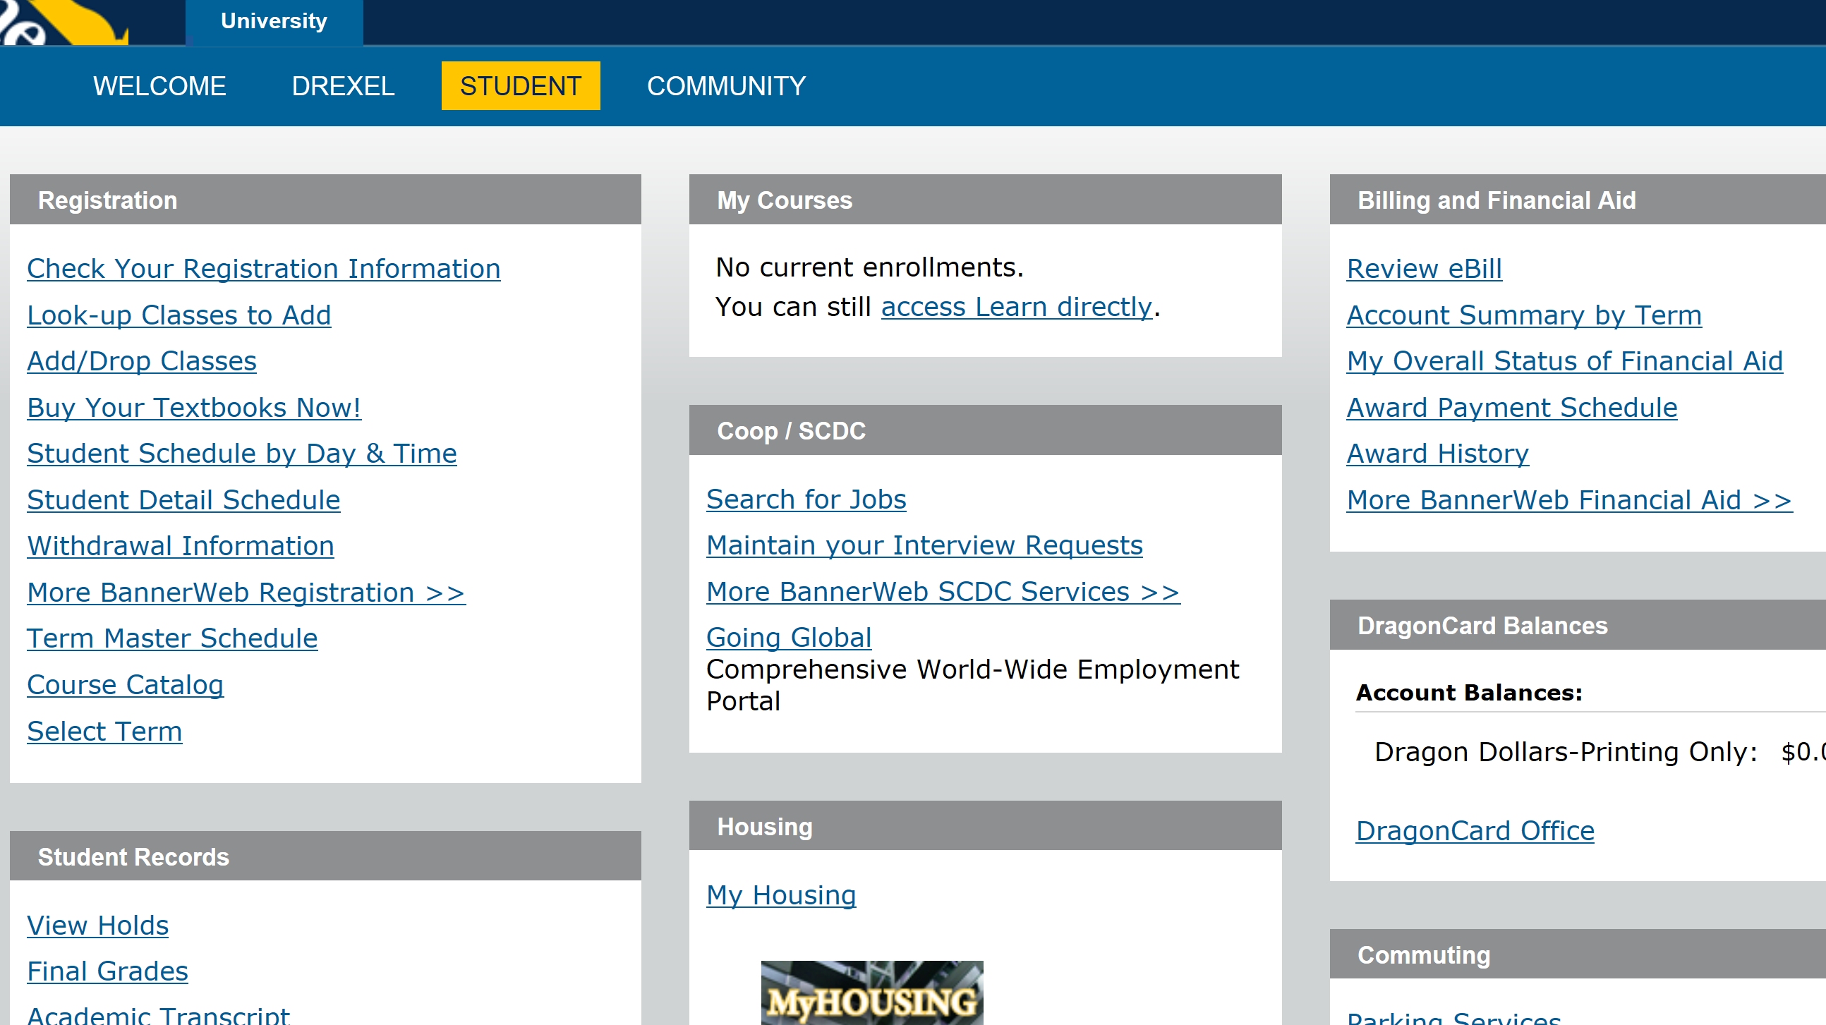The height and width of the screenshot is (1025, 1826).
Task: Click Search for Jobs link
Action: 806,499
